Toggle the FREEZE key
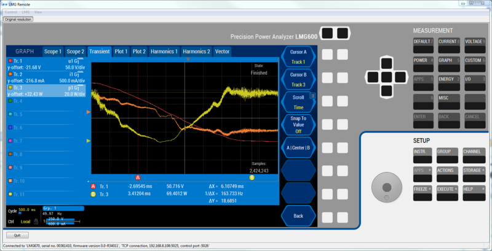The height and width of the screenshot is (251, 492). click(423, 193)
